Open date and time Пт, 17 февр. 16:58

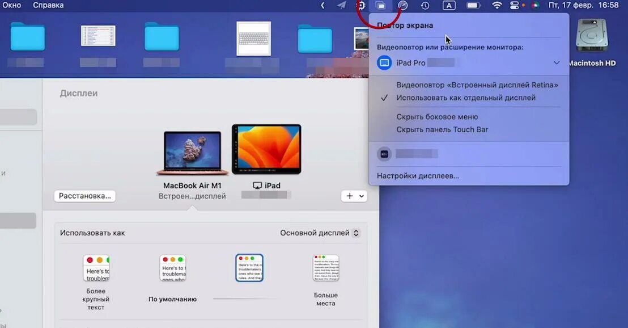click(583, 5)
